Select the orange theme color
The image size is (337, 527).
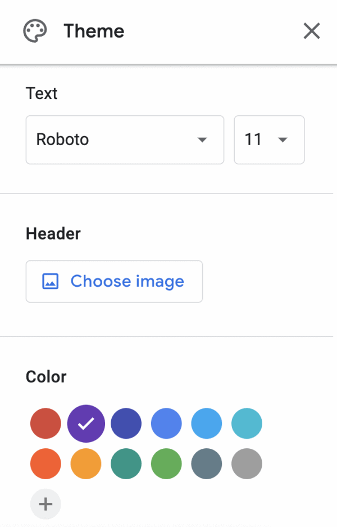(45, 463)
